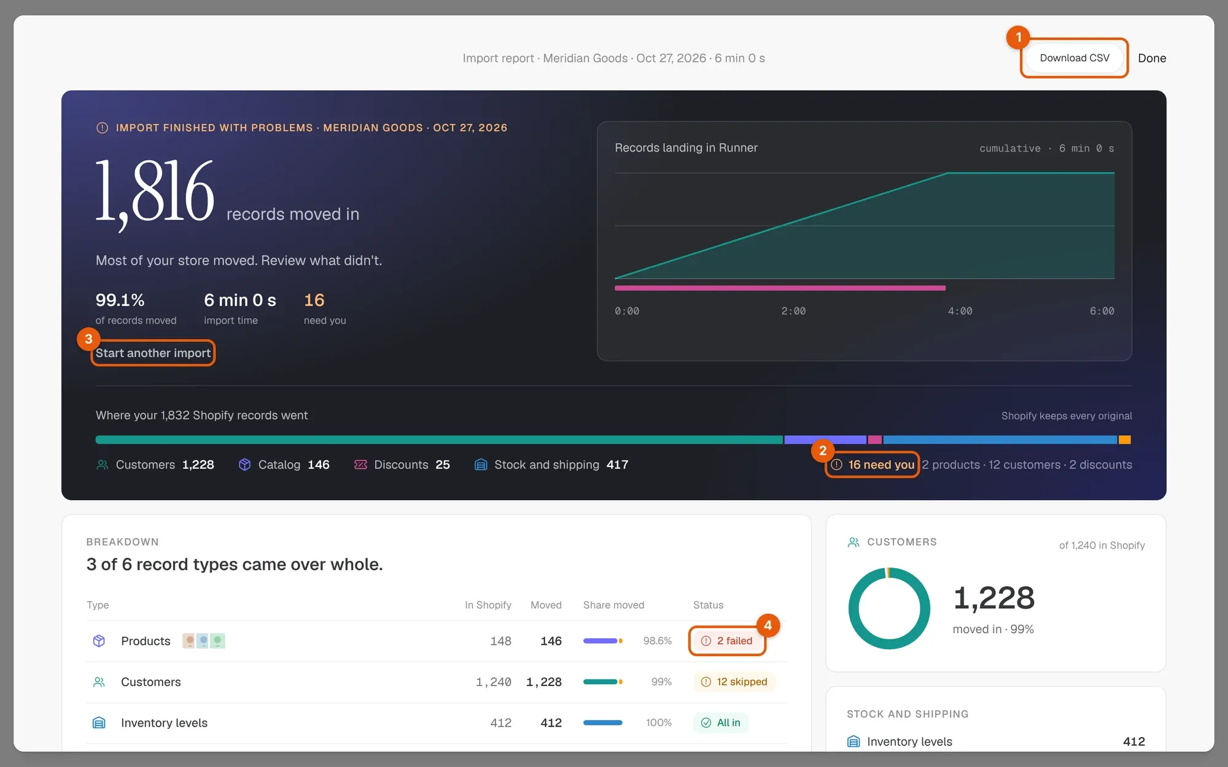Click the Inventory levels row name in breakdown
This screenshot has height=767, width=1228.
[x=164, y=723]
